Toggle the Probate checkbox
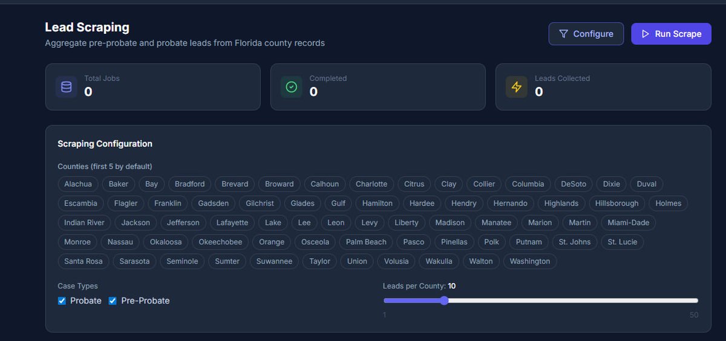Viewport: 726px width, 341px height. (x=62, y=300)
